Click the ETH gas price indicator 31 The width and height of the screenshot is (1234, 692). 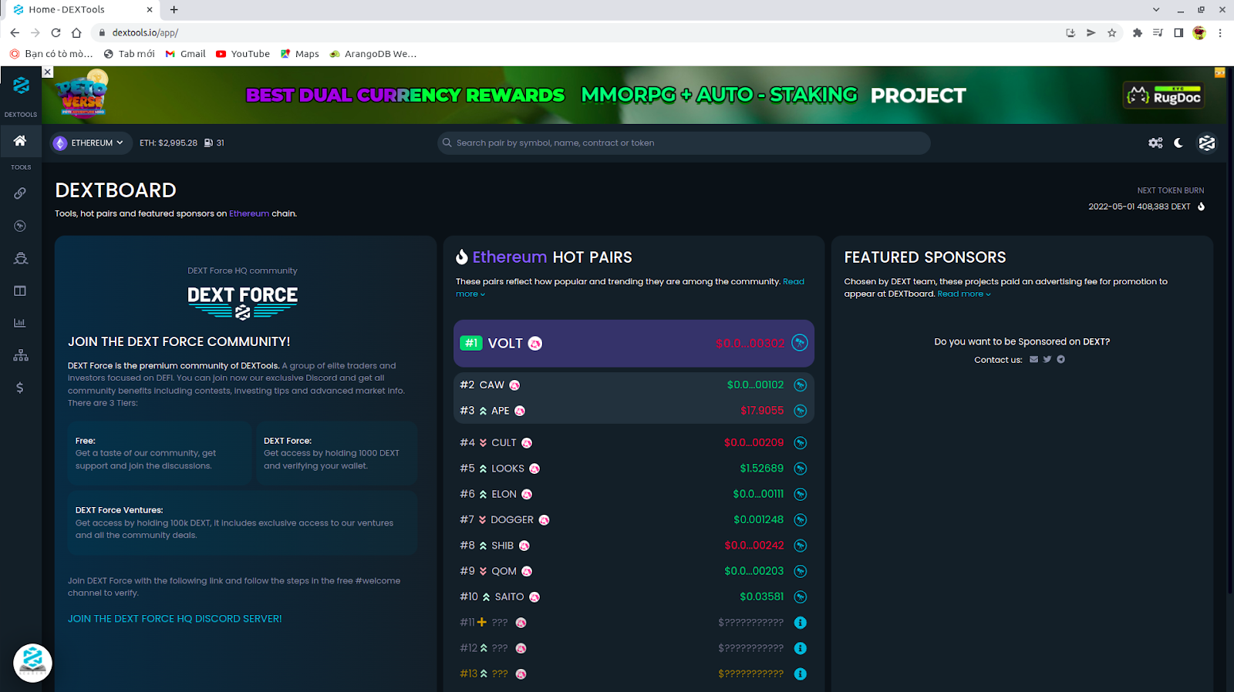pos(214,143)
